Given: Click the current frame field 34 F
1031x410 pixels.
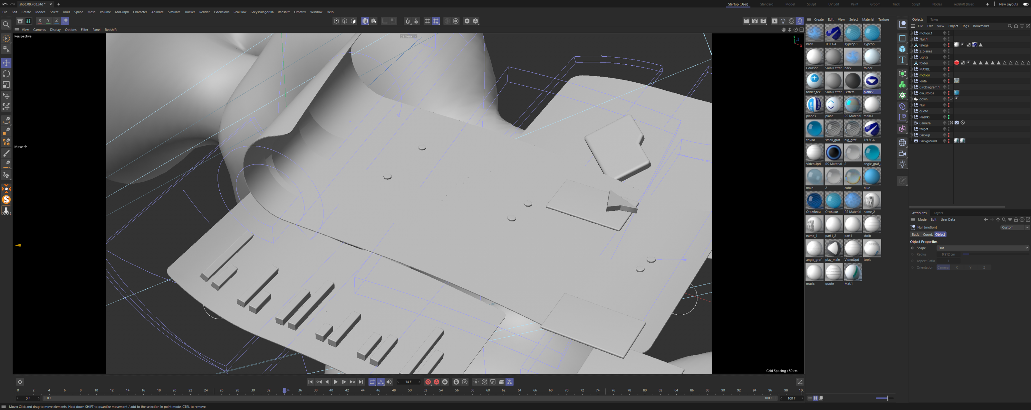Looking at the screenshot, I should [x=408, y=382].
